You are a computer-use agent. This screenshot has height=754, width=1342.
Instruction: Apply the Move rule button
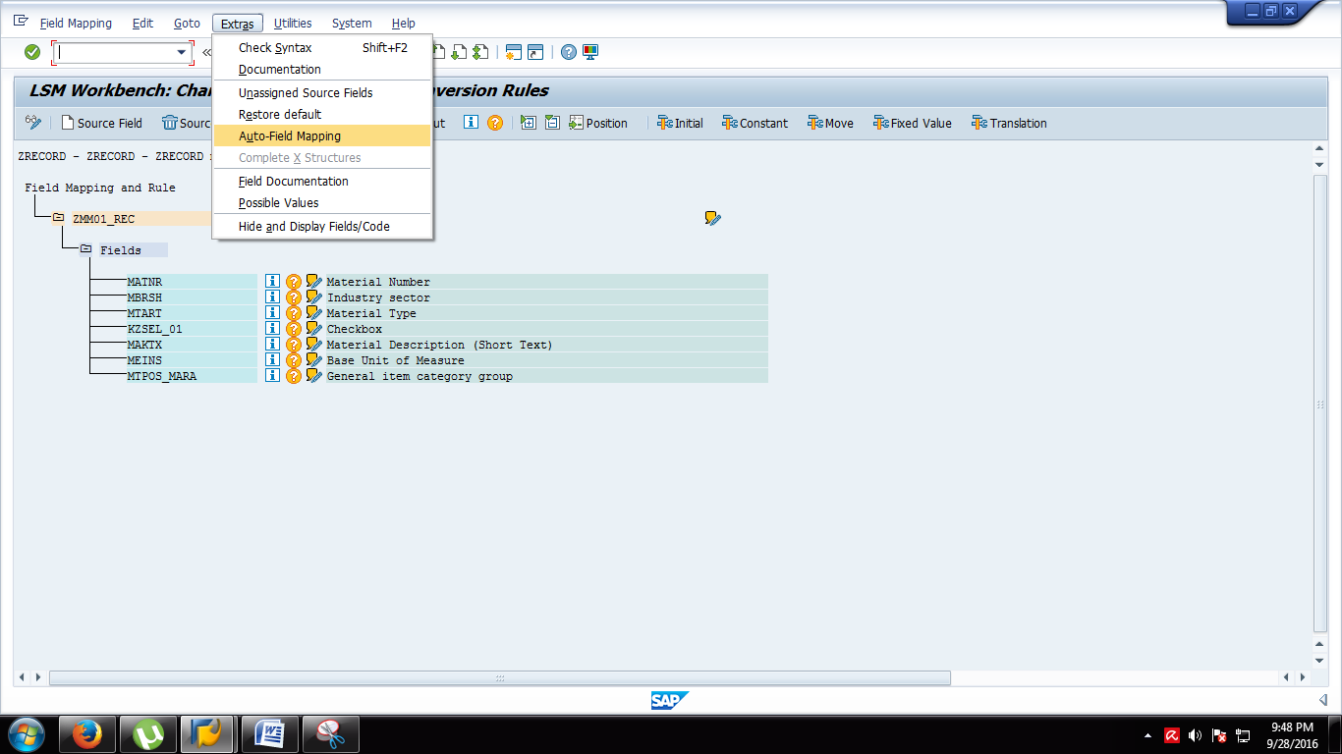pos(830,123)
